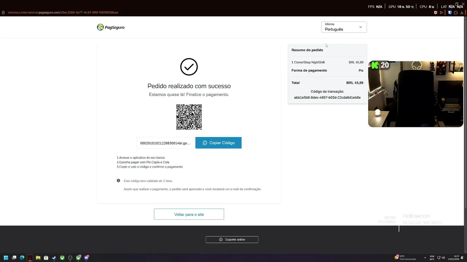Click the info icon beside validity note
Viewport: 467px width, 262px height.
tap(118, 180)
